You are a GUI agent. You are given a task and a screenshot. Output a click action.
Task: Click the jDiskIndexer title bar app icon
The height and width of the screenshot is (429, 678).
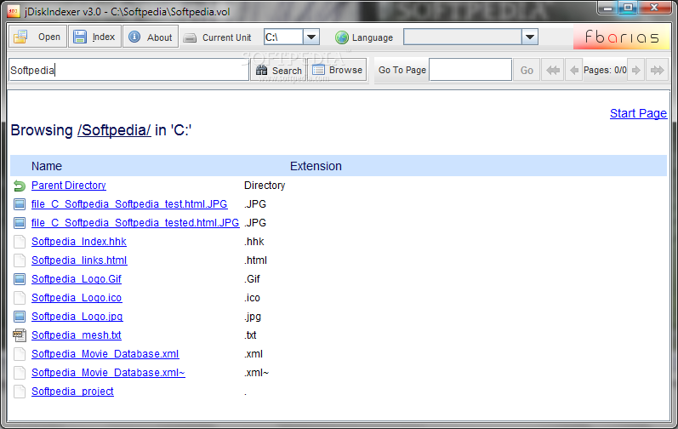(x=14, y=11)
